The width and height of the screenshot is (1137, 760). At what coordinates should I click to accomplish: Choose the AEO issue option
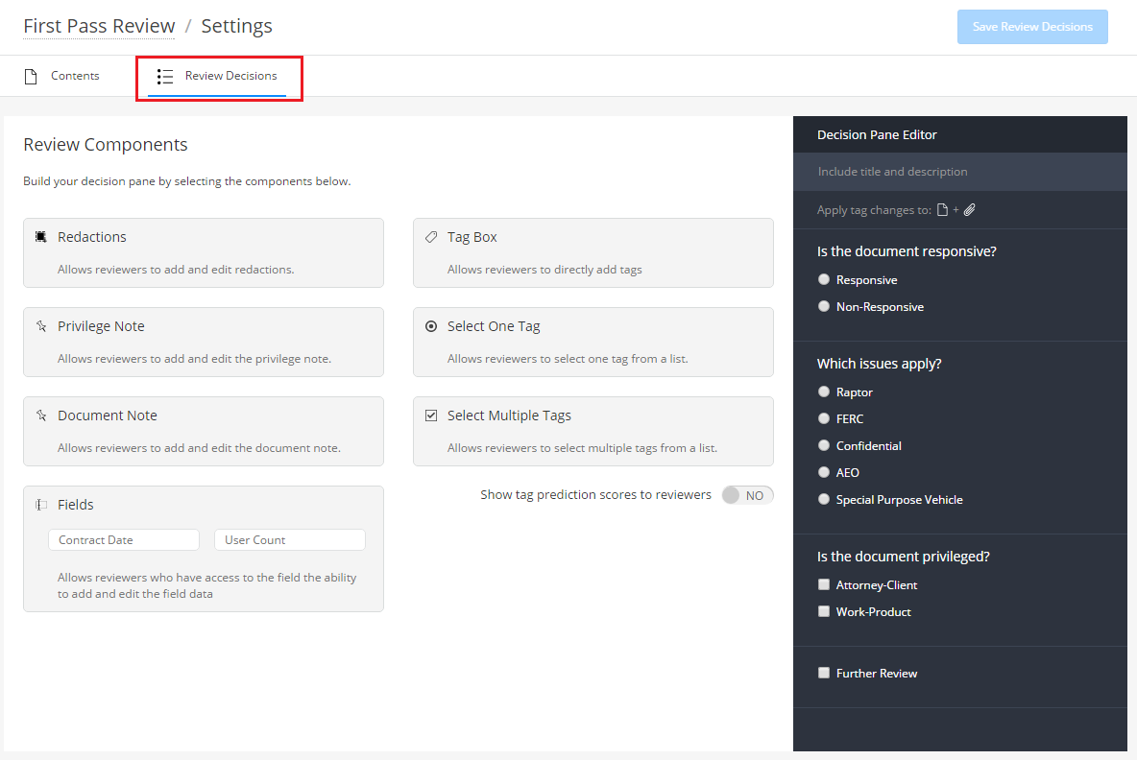824,472
